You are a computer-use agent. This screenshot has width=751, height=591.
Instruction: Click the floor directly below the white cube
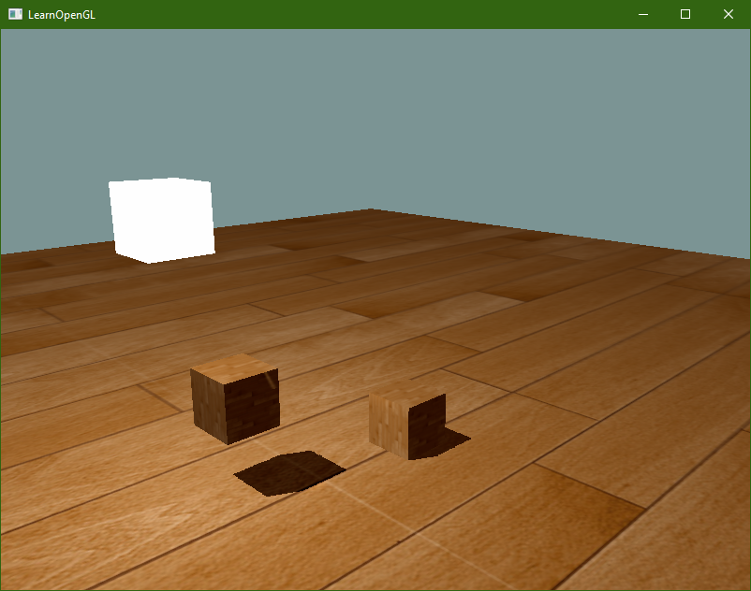164,281
